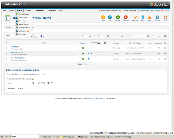Viewport: 174px width, 139px height.
Task: Open the Your Profile menu item link
Action: 15,47
